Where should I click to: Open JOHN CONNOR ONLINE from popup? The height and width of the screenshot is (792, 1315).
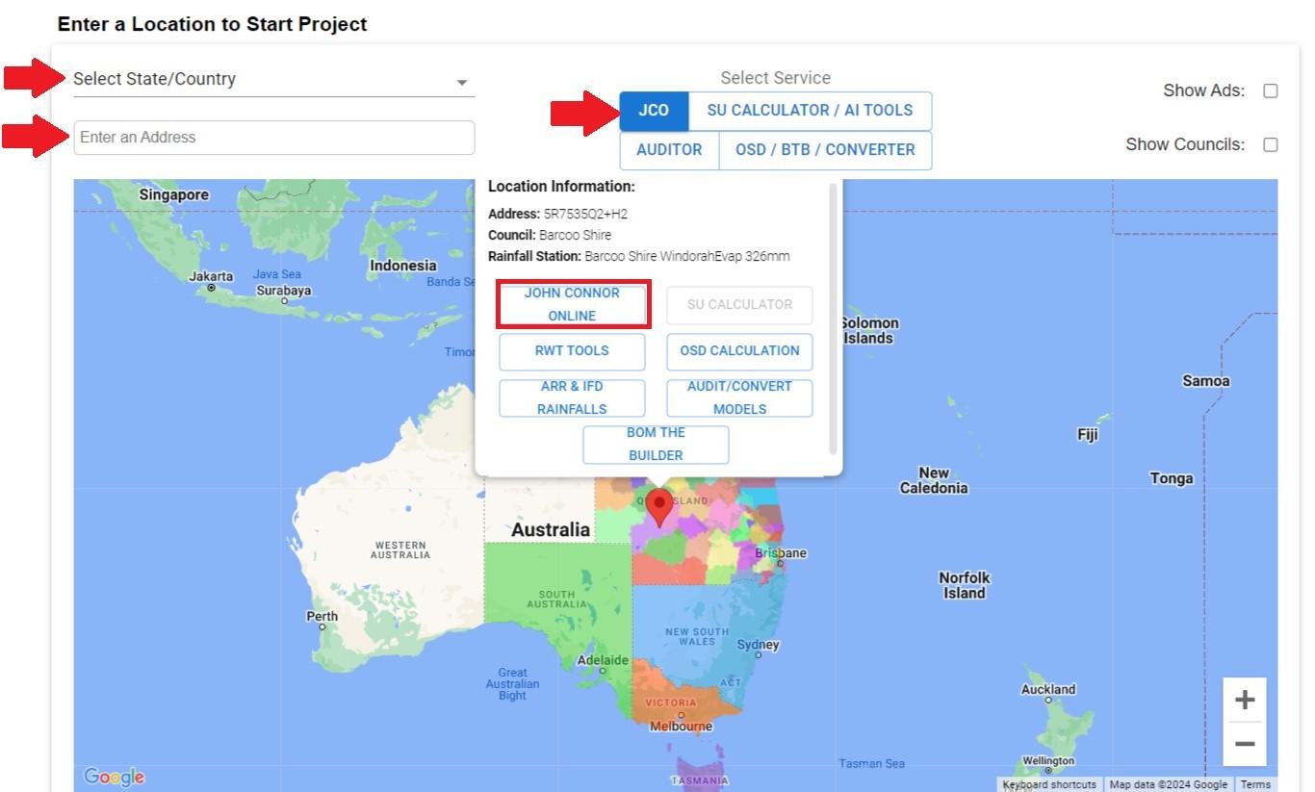point(572,304)
